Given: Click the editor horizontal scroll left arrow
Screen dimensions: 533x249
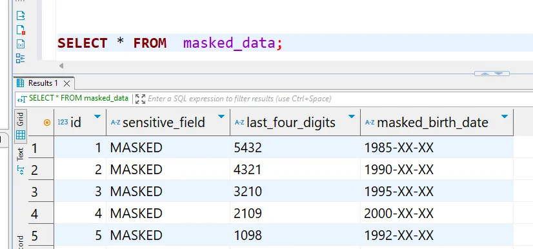Looking at the screenshot, I should point(61,66).
